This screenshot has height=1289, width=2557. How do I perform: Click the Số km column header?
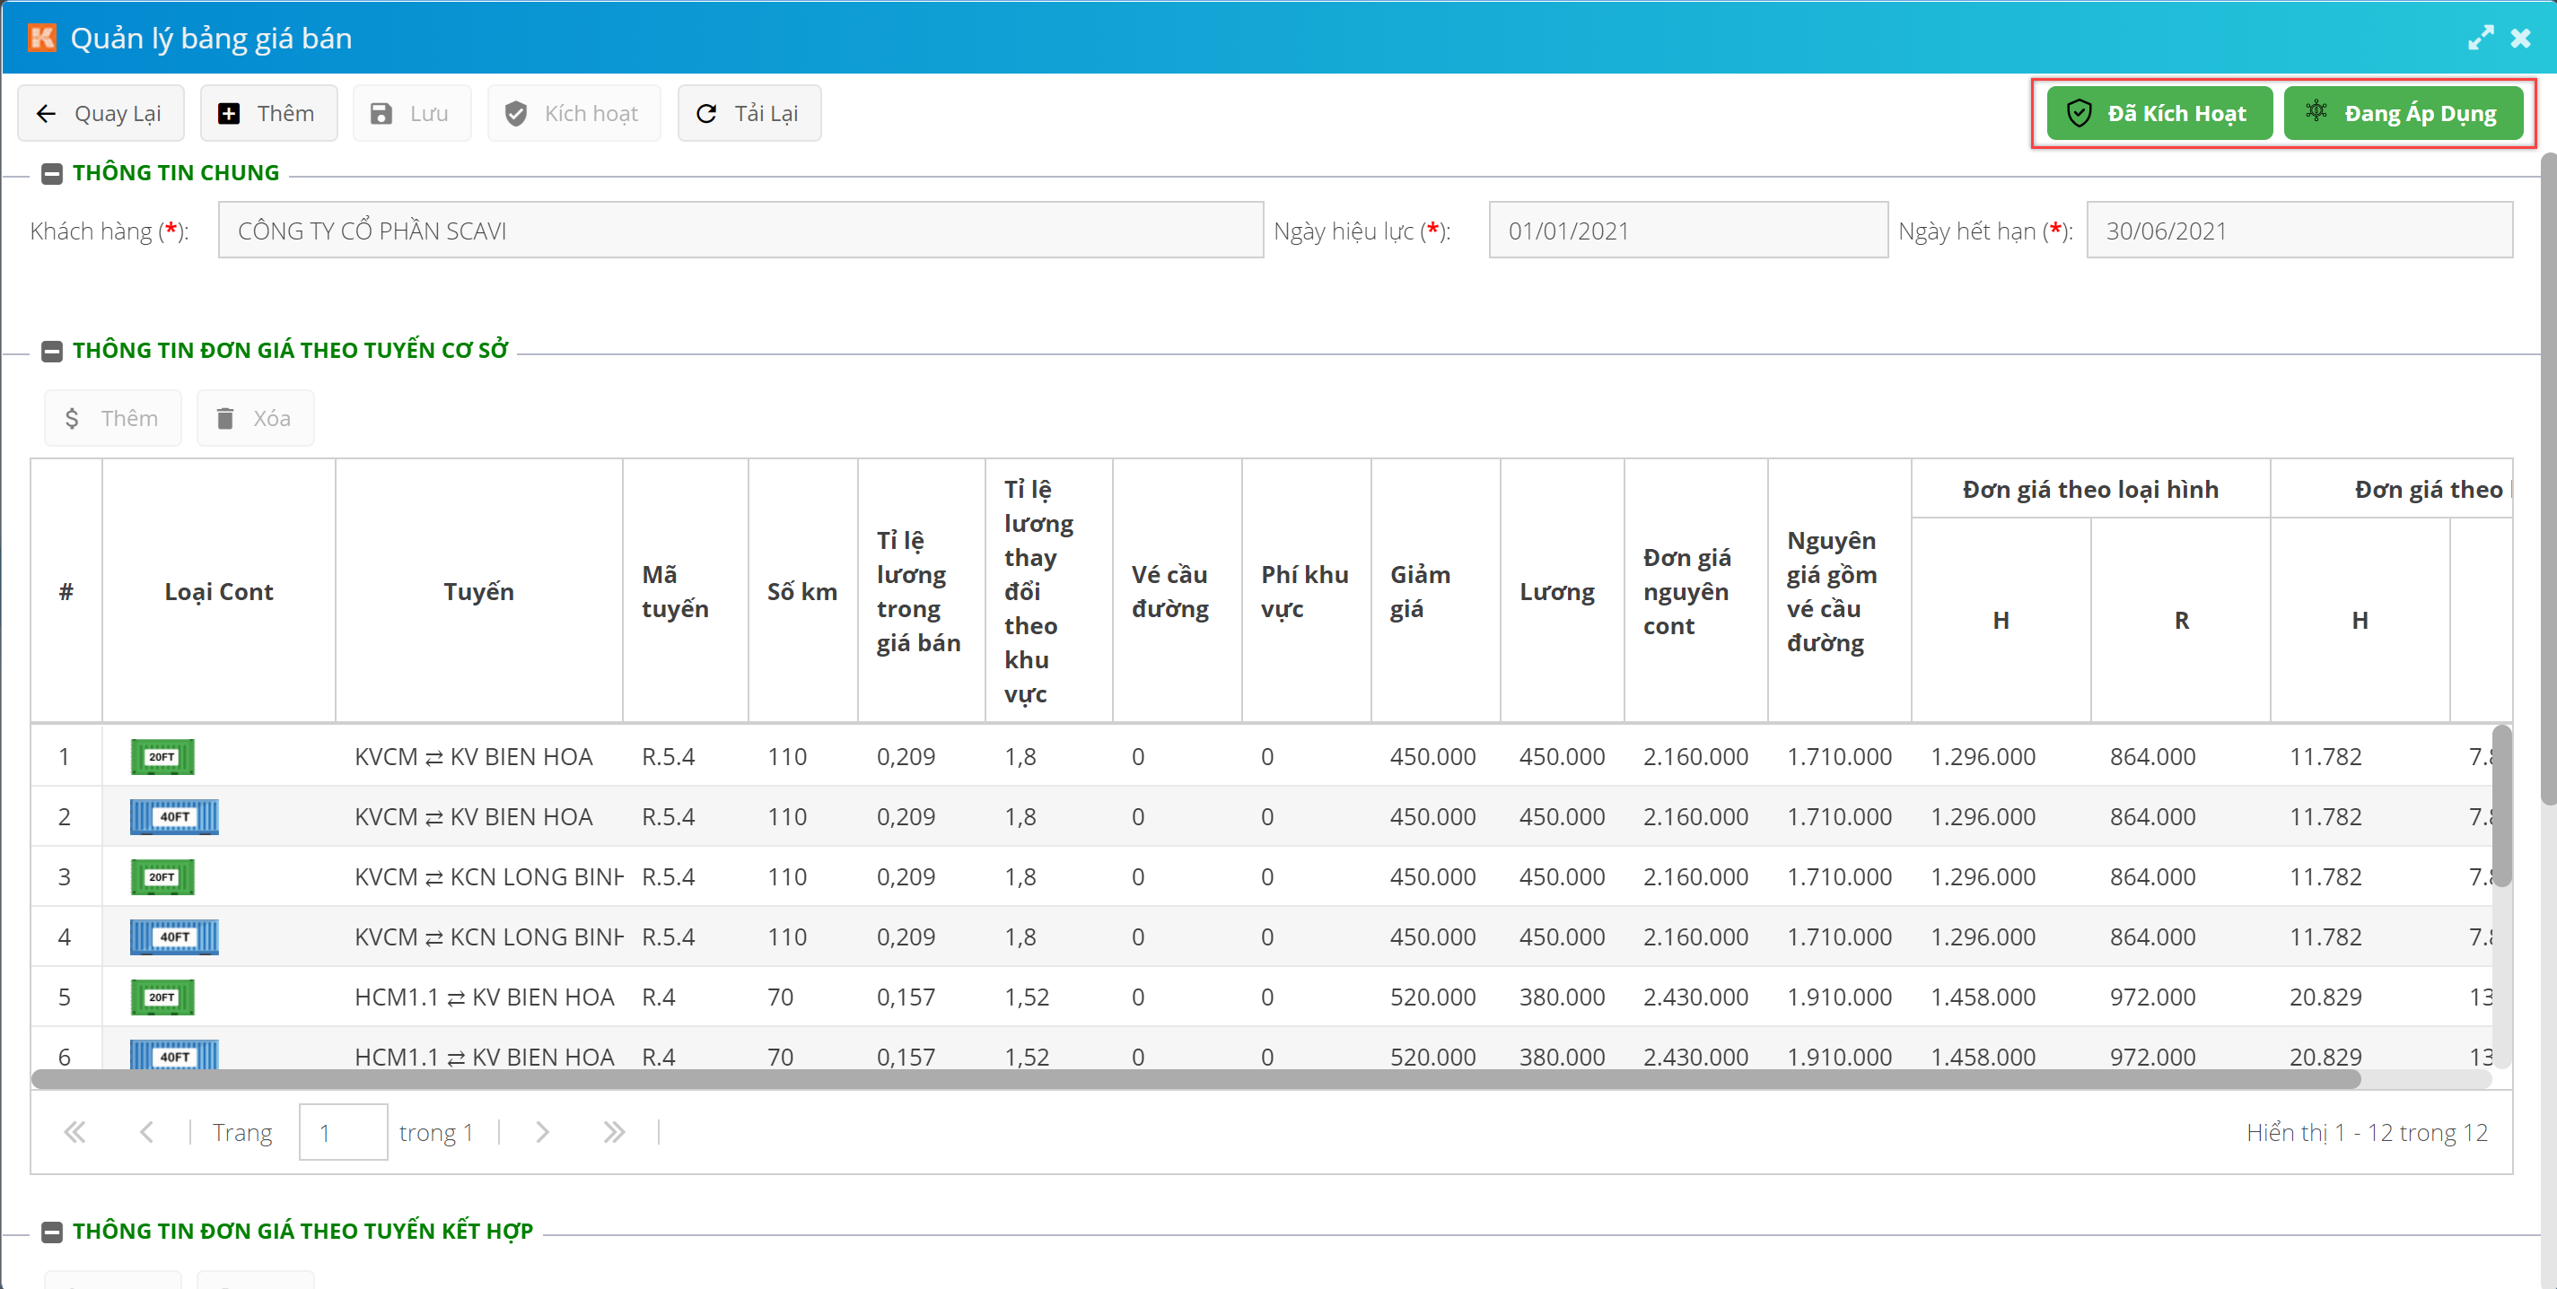click(801, 591)
